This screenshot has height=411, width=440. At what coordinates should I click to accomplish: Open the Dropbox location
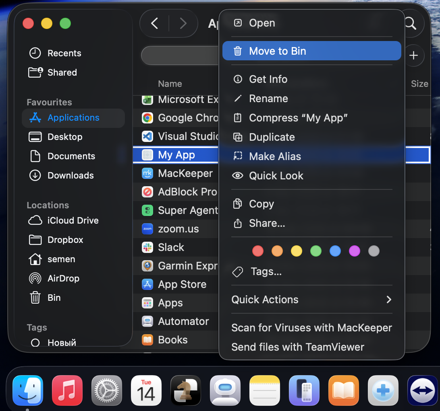click(x=56, y=240)
